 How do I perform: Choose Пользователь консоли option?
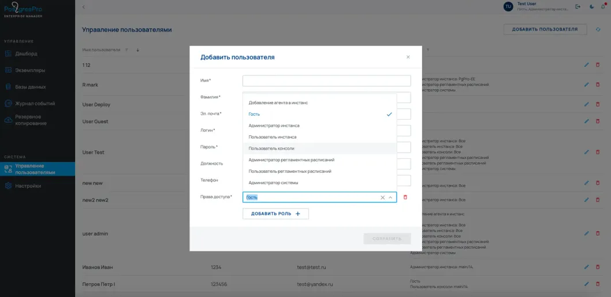click(x=271, y=148)
